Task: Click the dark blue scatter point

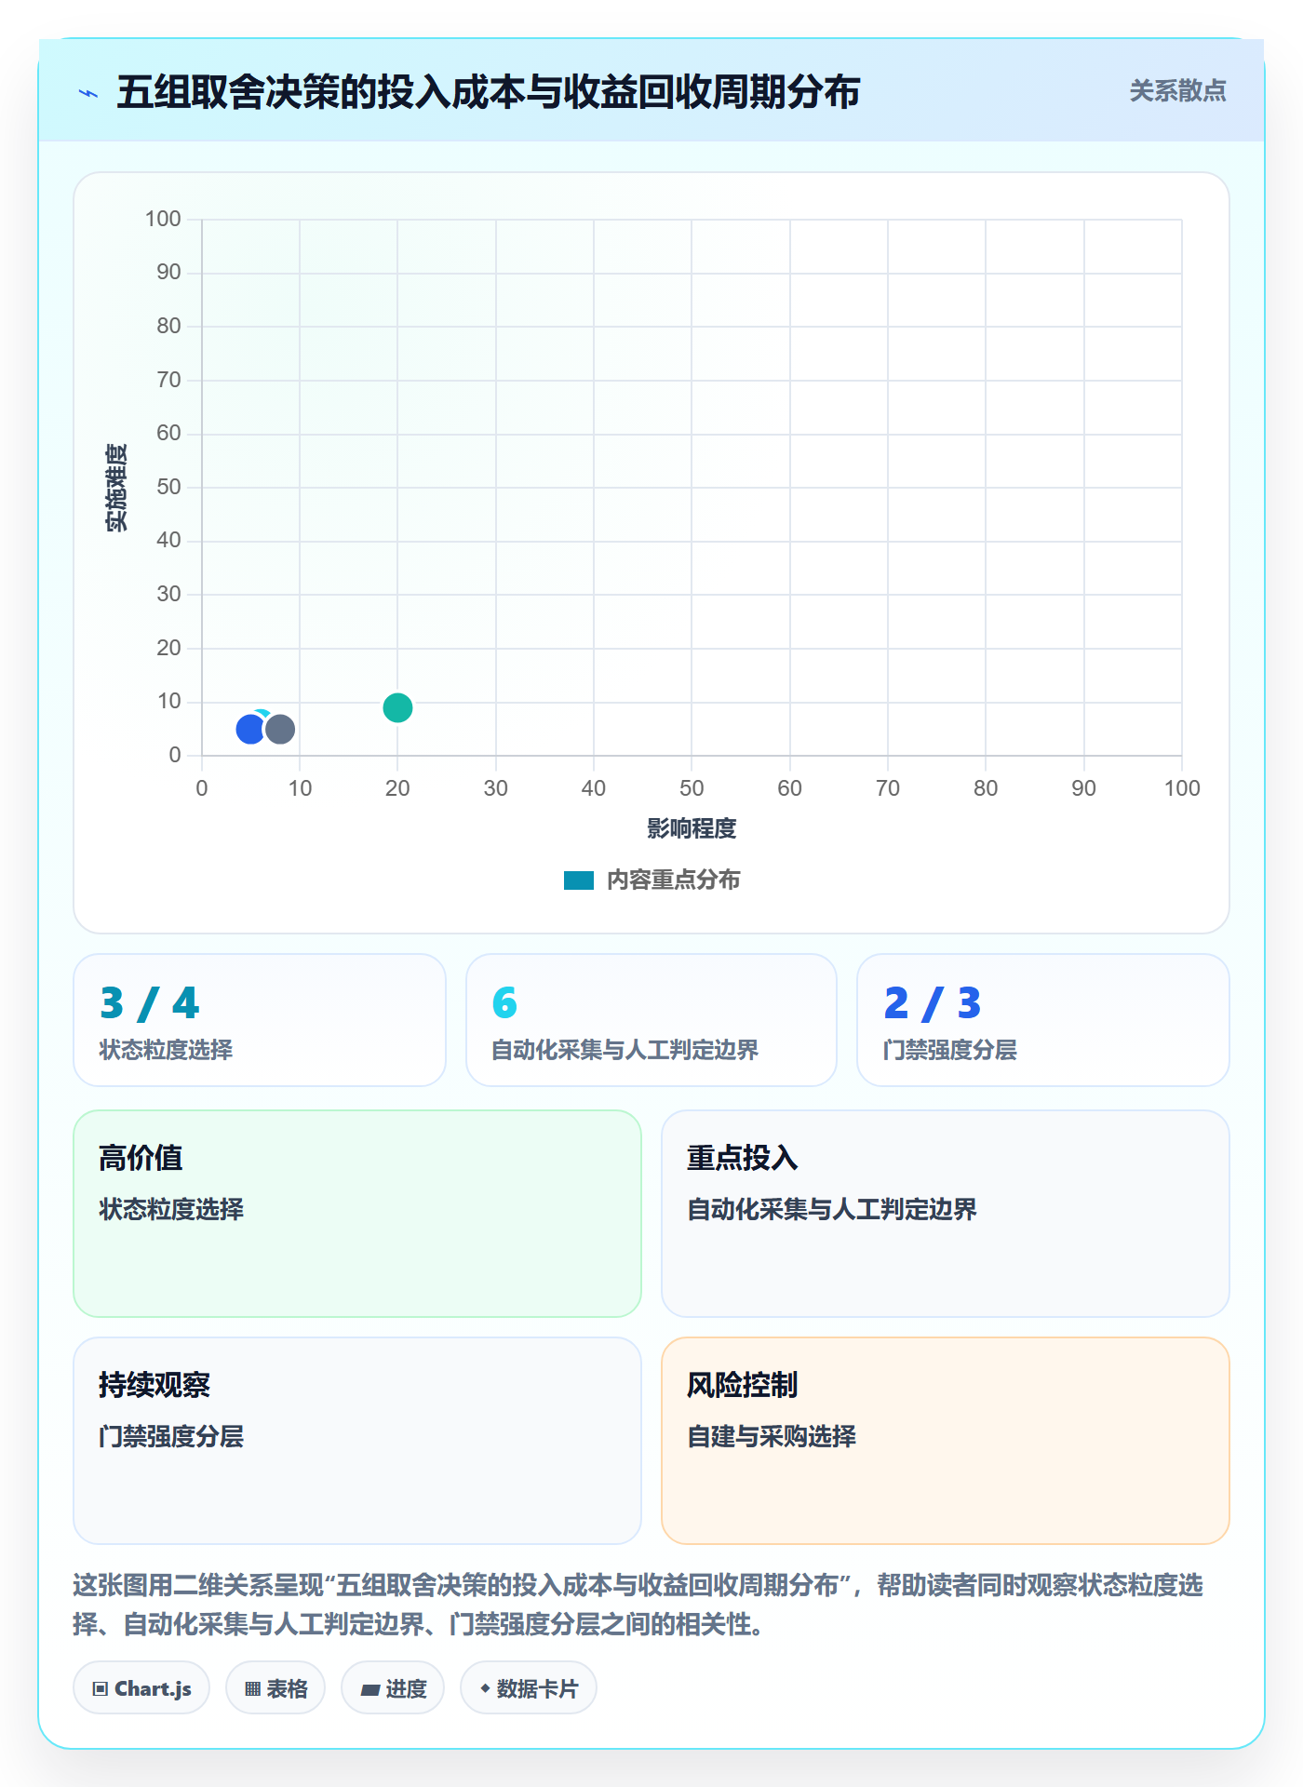Action: 249,730
